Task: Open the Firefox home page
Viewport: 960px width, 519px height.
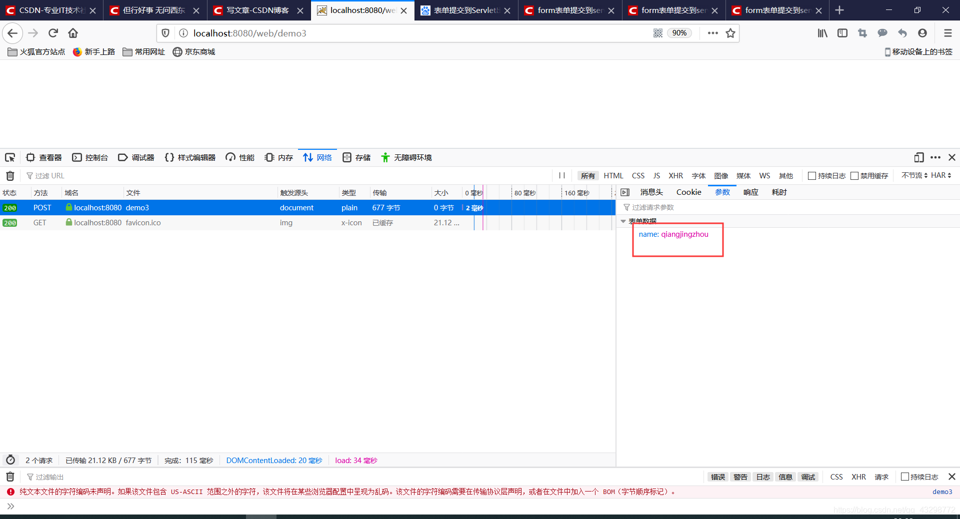Action: 73,33
